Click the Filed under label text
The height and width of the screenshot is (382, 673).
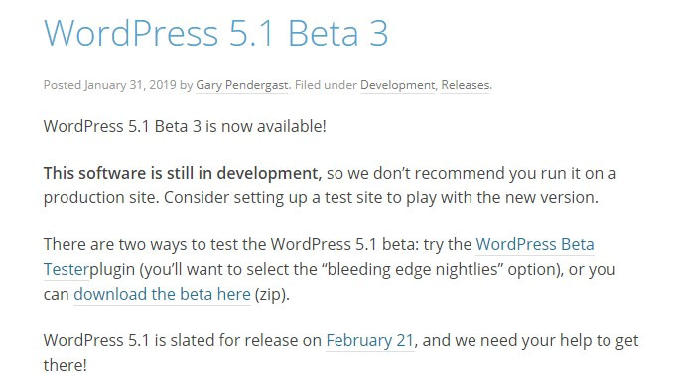(x=326, y=85)
